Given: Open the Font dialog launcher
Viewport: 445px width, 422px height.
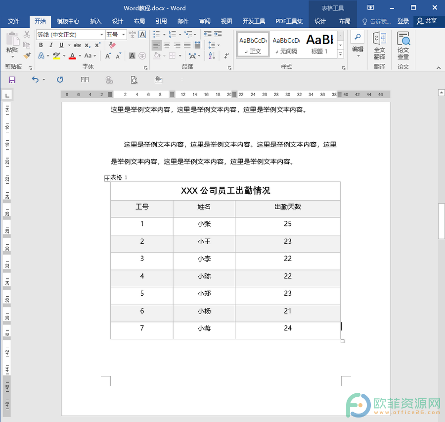Looking at the screenshot, I should pyautogui.click(x=145, y=68).
